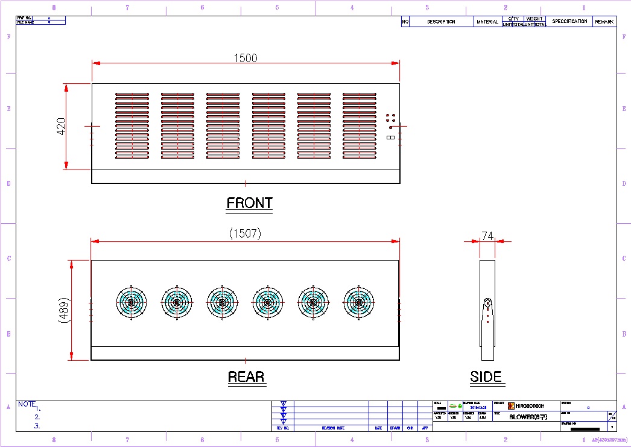The image size is (631, 447).
Task: Select the SIDE view label
Action: [x=486, y=377]
